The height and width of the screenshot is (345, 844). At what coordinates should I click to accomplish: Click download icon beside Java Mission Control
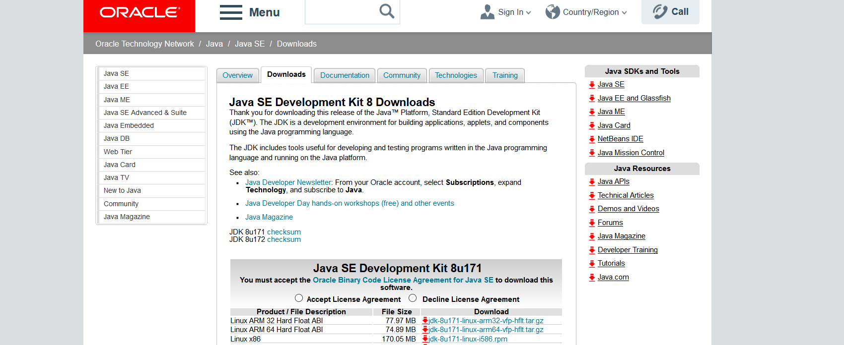(592, 153)
